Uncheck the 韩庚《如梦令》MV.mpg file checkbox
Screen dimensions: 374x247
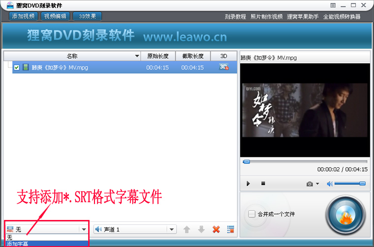click(x=16, y=67)
